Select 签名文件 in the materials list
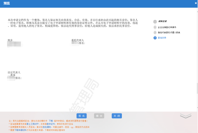The height and width of the screenshot is (133, 198). pos(162,38)
